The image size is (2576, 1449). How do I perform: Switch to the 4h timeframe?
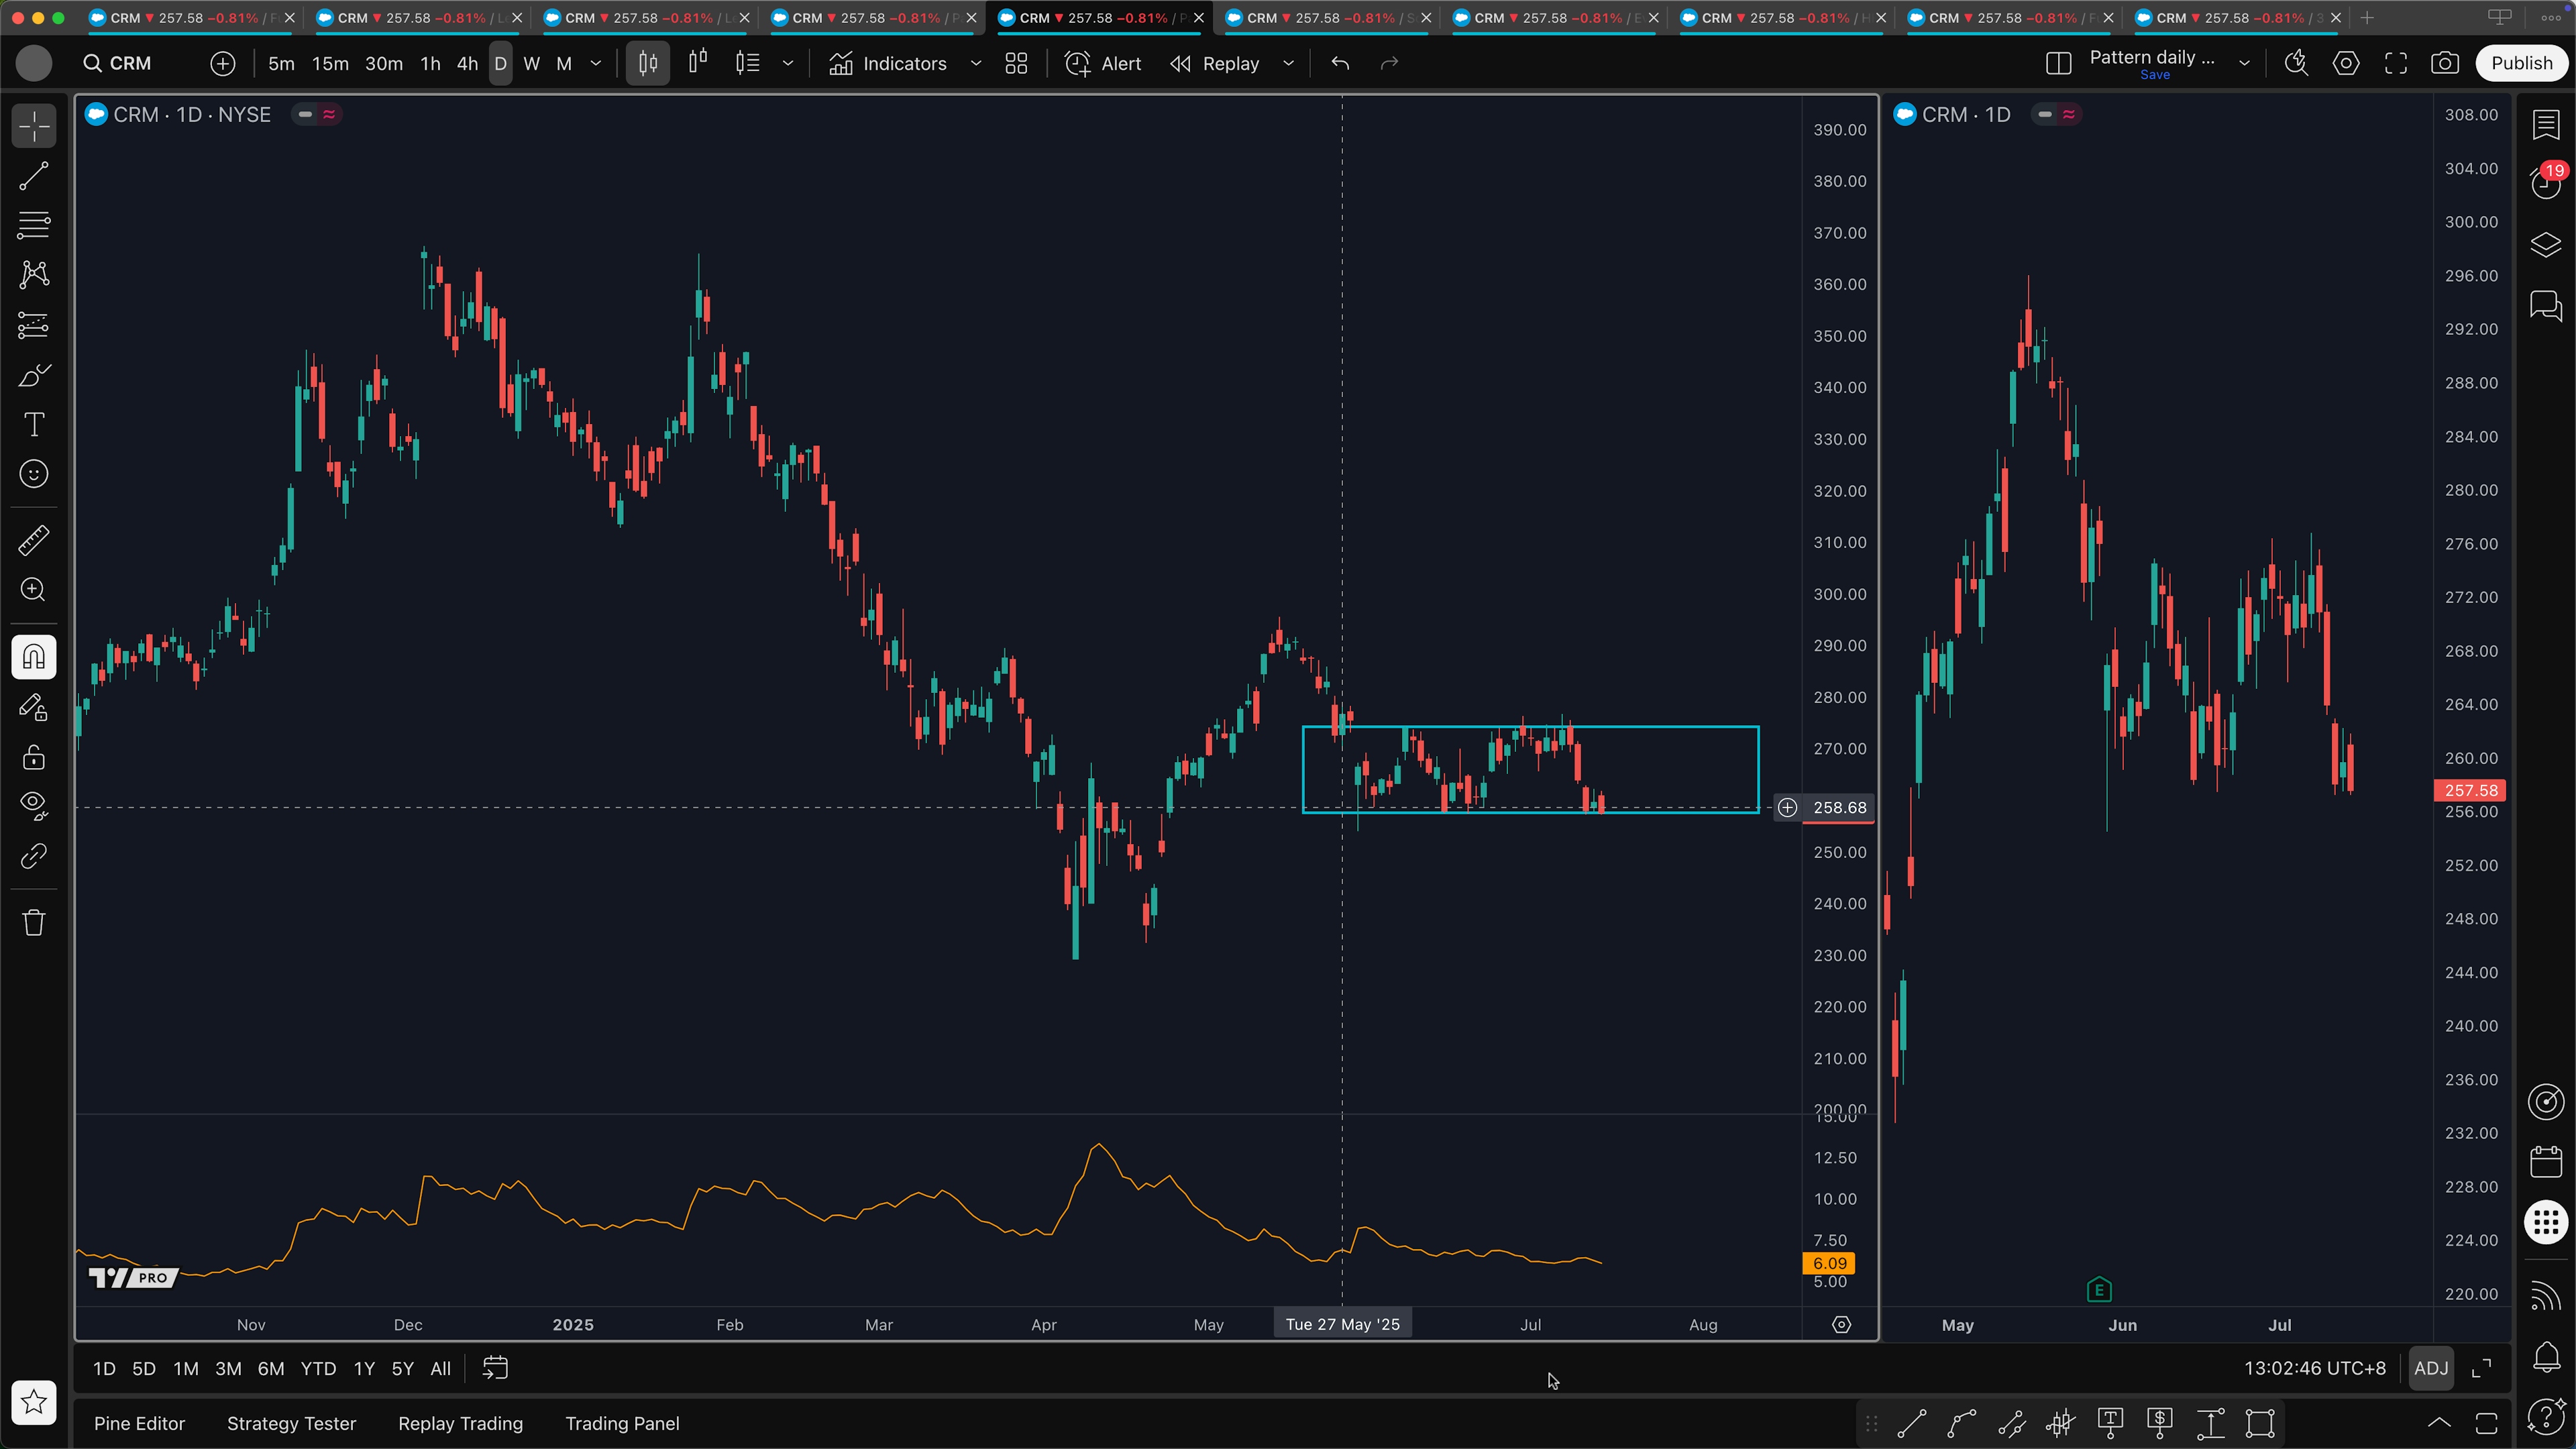[467, 63]
